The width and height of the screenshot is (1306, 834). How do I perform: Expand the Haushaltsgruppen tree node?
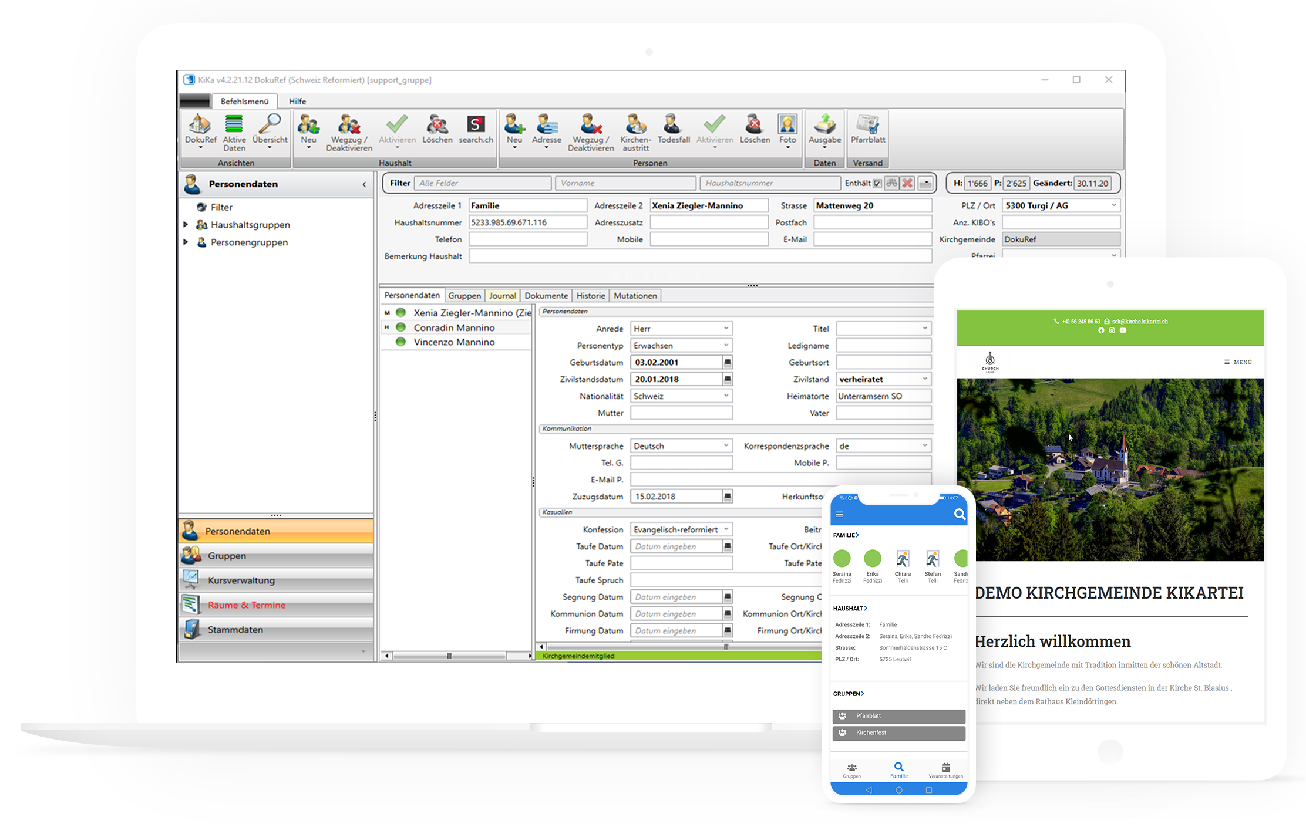tap(186, 225)
